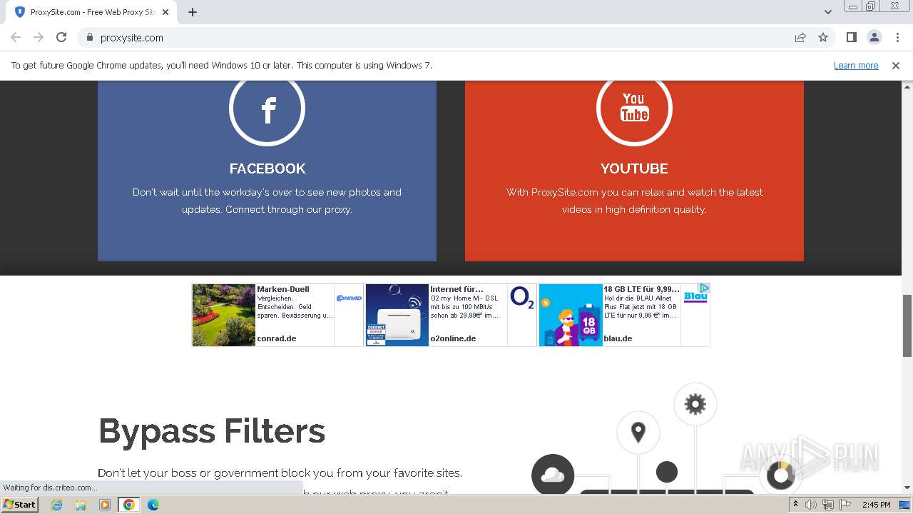Open Chrome three-dot menu
Viewport: 913px width, 514px height.
(x=897, y=37)
